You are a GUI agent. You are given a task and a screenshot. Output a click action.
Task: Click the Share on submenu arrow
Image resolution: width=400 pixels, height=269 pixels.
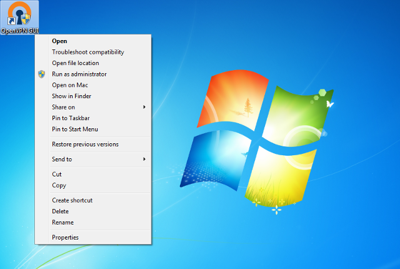(x=144, y=107)
